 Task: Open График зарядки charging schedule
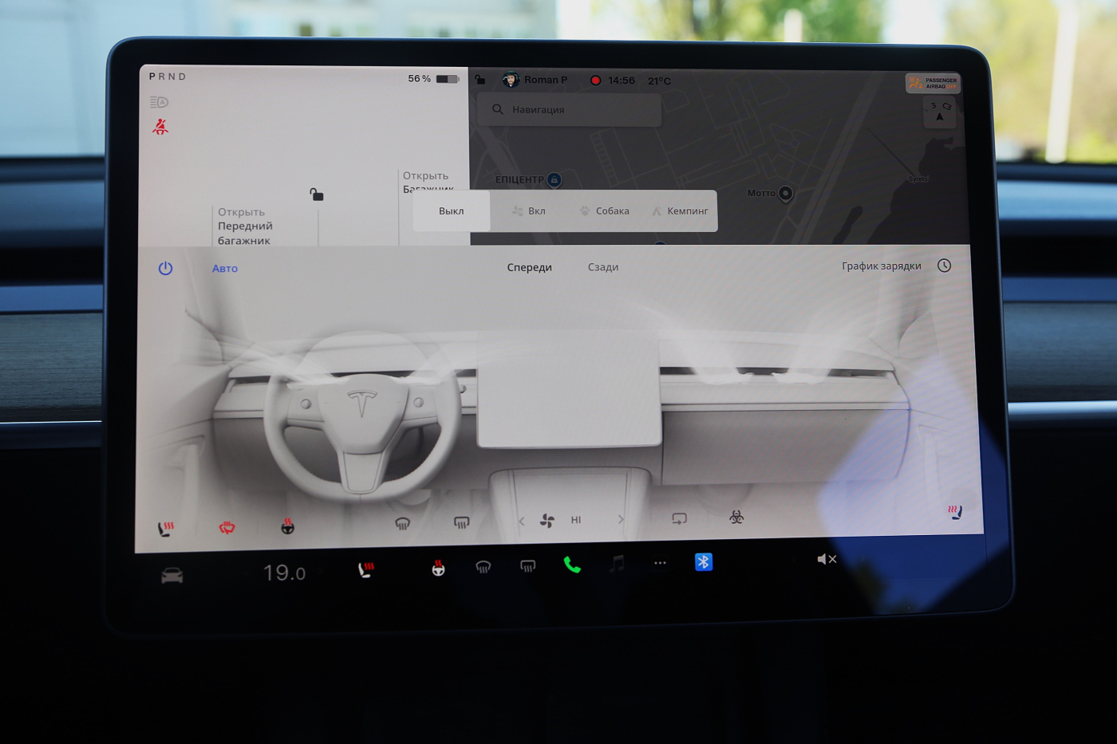click(882, 266)
